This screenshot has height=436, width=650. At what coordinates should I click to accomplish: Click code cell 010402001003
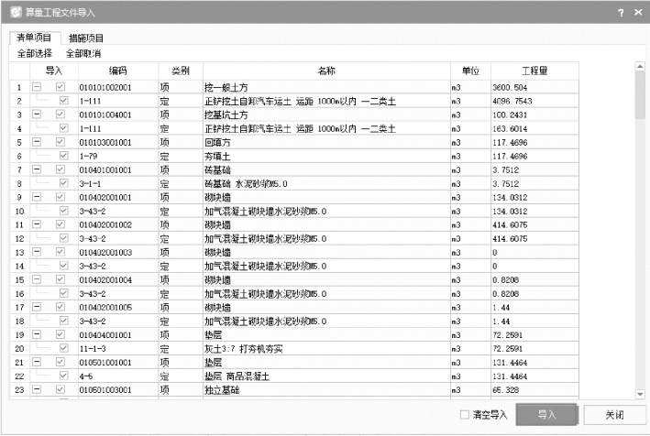click(118, 252)
